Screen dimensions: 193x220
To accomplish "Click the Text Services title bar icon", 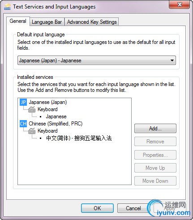I will coord(8,7).
